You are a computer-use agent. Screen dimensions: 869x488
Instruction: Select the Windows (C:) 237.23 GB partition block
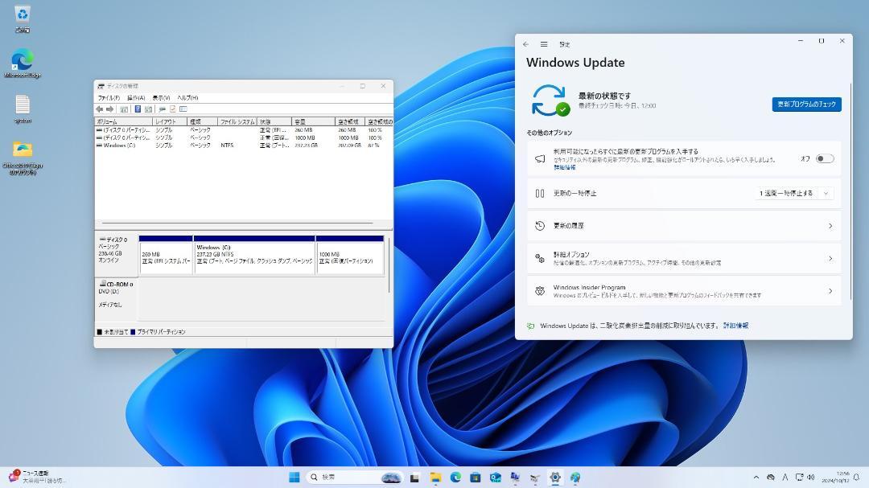tap(254, 255)
